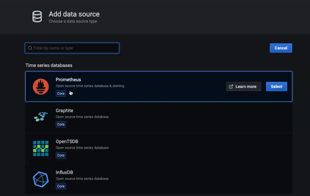Click the magnifier icon in filter box
The width and height of the screenshot is (310, 196).
click(x=30, y=48)
